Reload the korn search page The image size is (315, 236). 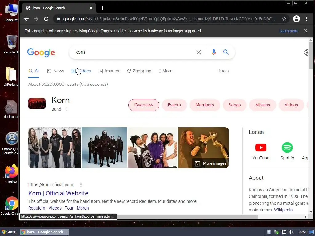[x=46, y=19]
